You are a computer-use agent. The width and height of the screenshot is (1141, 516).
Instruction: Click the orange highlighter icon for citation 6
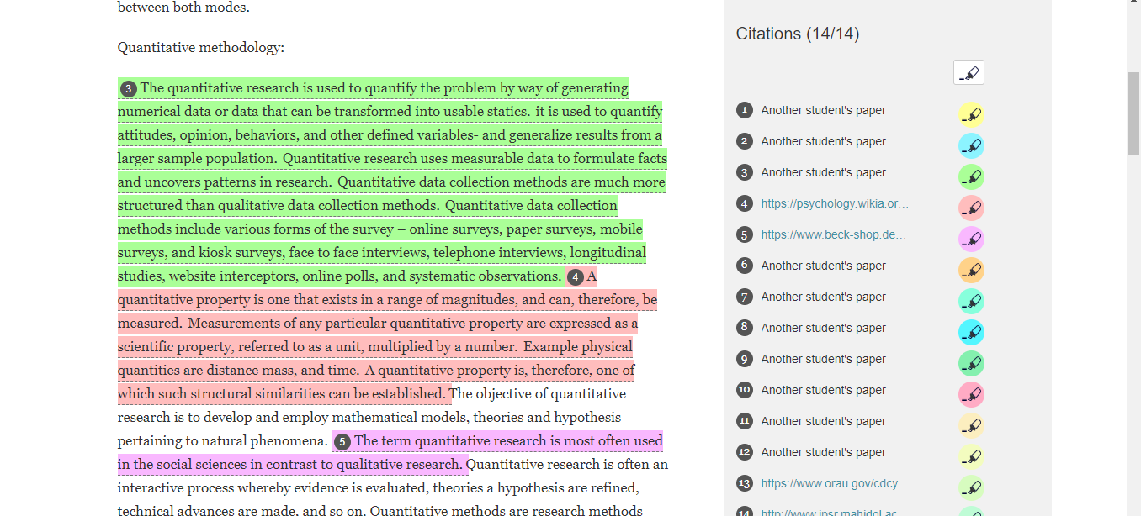coord(971,270)
